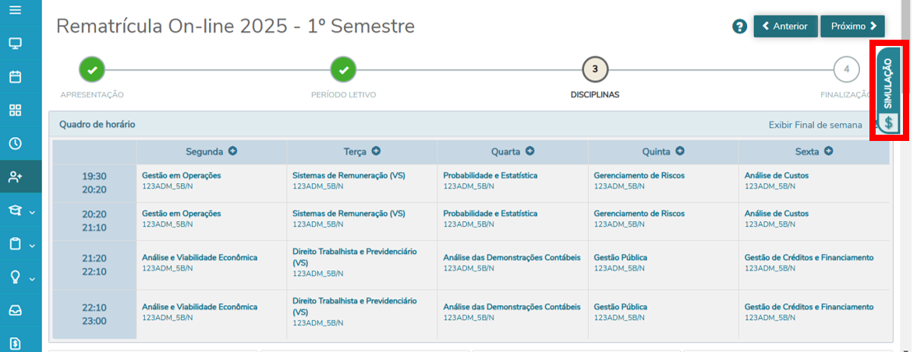Open the calendar icon in the sidebar
The image size is (917, 352).
point(15,77)
